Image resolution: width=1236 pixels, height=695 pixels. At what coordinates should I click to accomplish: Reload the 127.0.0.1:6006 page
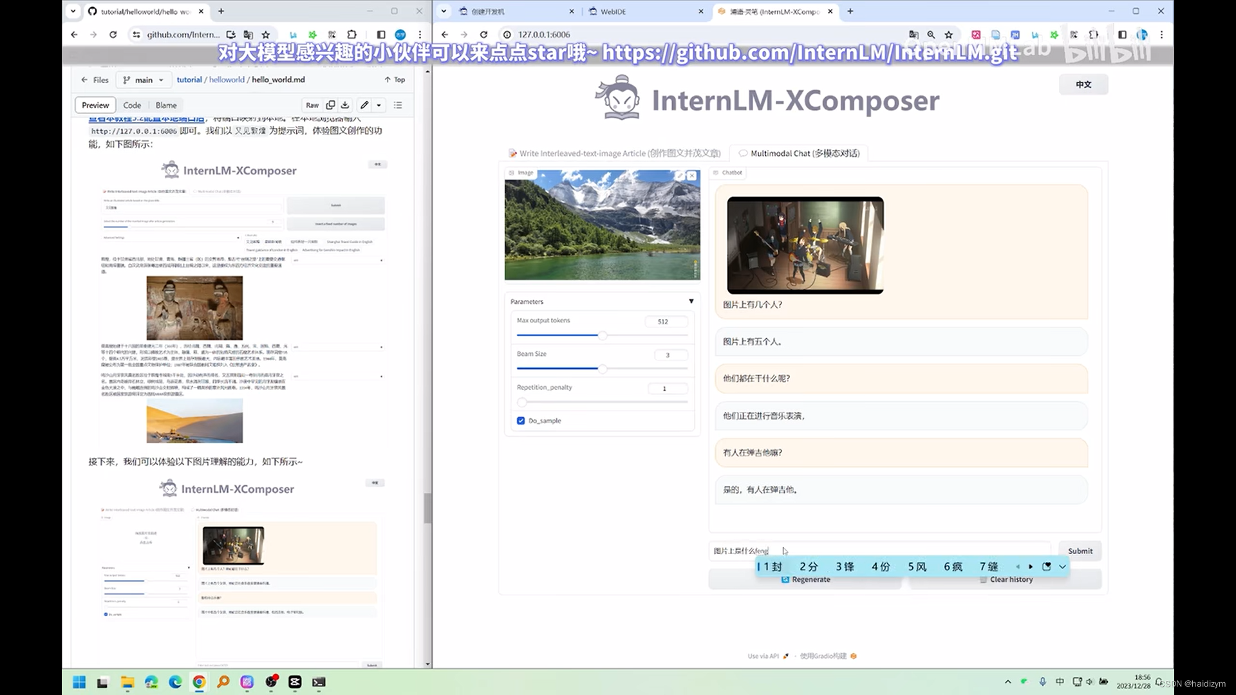pyautogui.click(x=483, y=35)
